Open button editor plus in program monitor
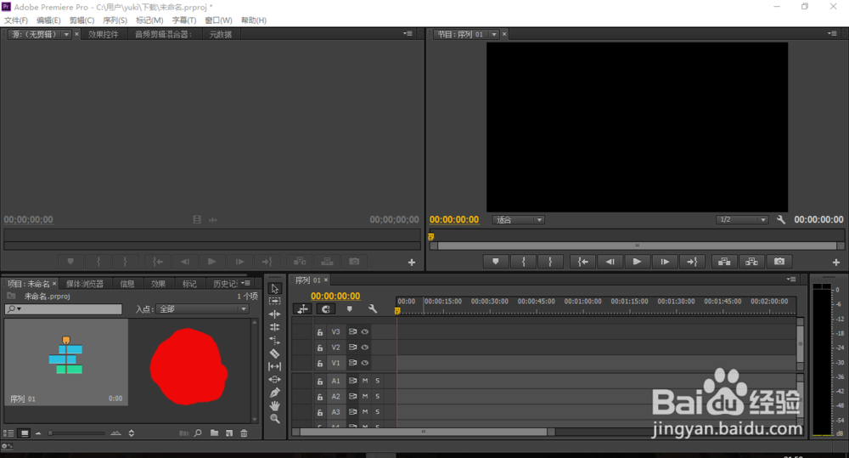849x458 pixels. tap(836, 263)
